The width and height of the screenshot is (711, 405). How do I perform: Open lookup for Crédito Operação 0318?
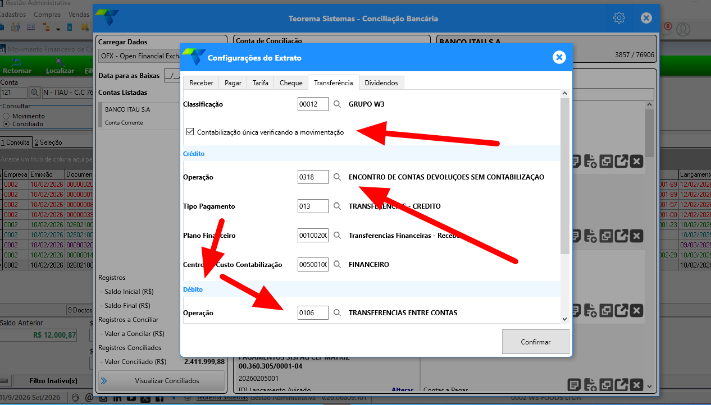(x=337, y=177)
